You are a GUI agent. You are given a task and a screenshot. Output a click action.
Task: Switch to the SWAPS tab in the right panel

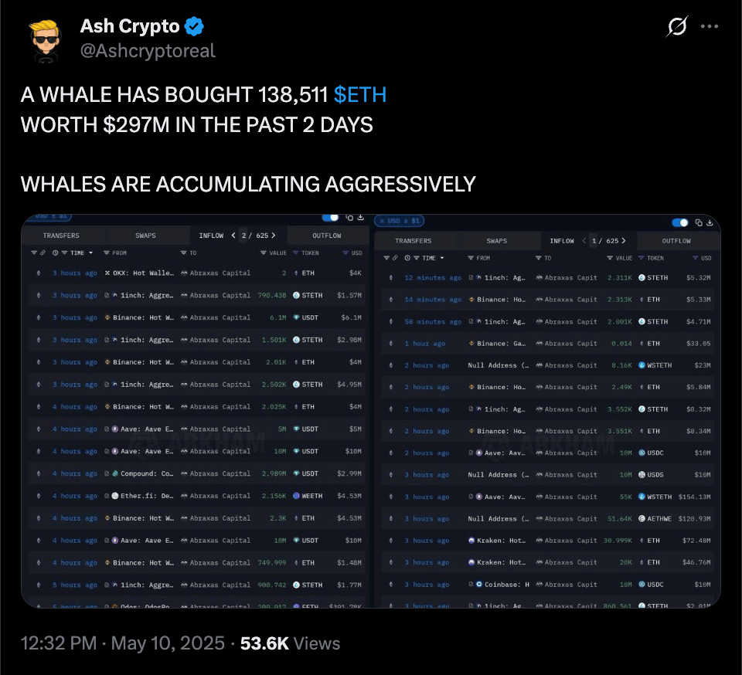pyautogui.click(x=497, y=241)
